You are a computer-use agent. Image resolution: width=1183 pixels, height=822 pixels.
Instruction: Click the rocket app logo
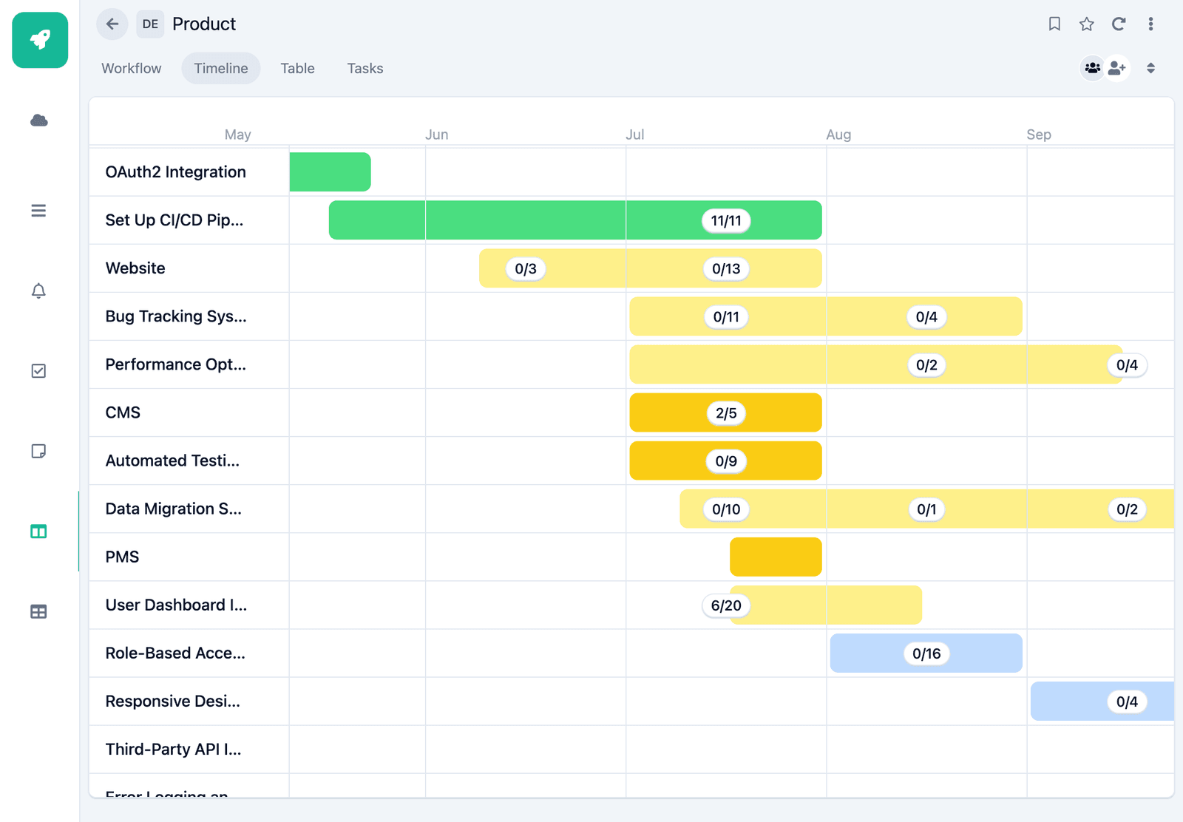pyautogui.click(x=40, y=40)
